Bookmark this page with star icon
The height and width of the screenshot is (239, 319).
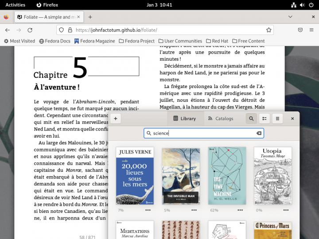click(x=268, y=30)
